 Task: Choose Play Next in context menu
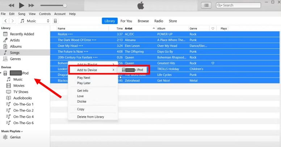(x=84, y=78)
